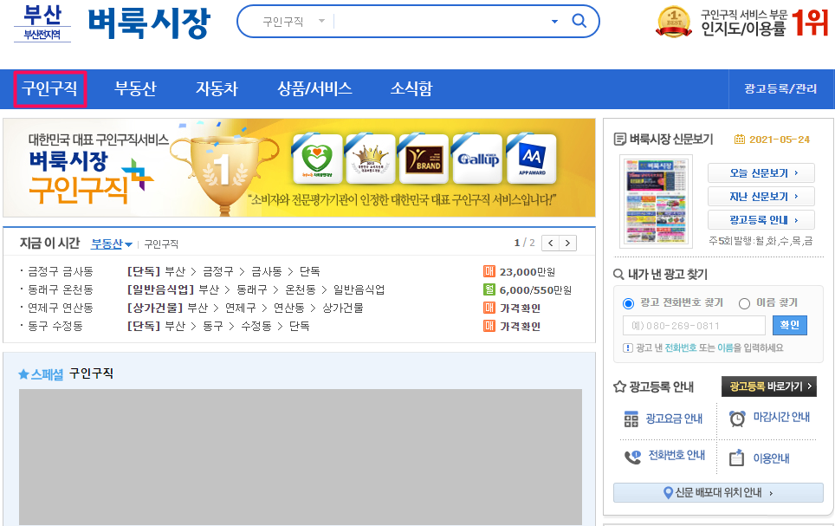The height and width of the screenshot is (526, 835).
Task: Click the gold 1위 medal icon
Action: point(674,23)
